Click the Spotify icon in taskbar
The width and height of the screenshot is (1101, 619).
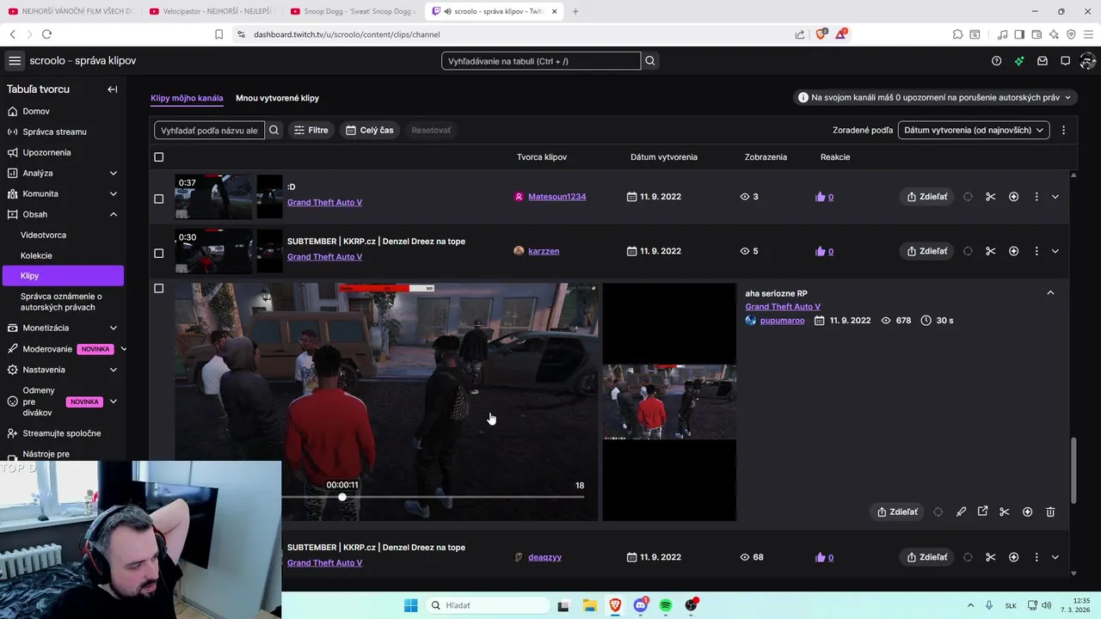pos(666,605)
